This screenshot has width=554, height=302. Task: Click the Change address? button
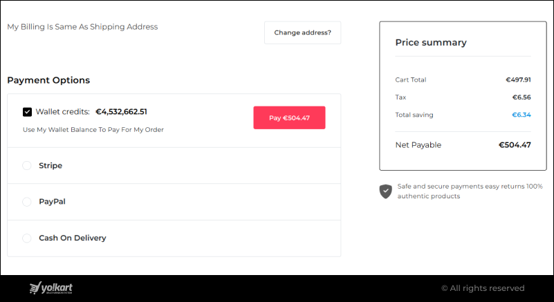tap(302, 32)
